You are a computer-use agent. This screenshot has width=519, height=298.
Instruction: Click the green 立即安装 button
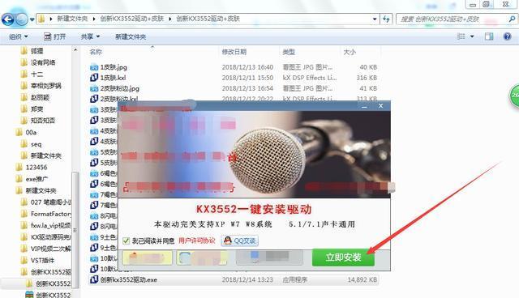tap(343, 258)
